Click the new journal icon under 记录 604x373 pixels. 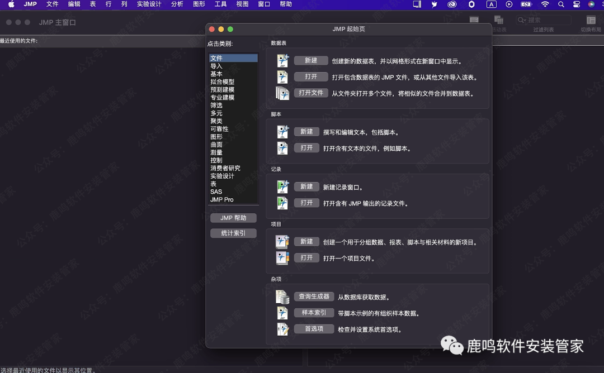pos(283,187)
